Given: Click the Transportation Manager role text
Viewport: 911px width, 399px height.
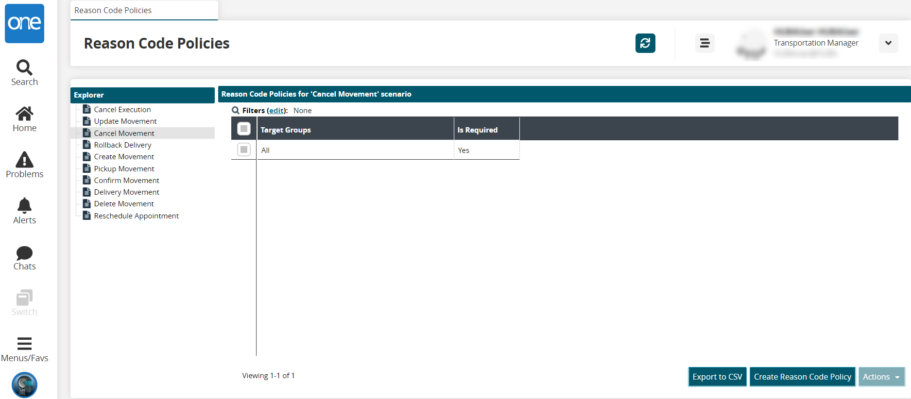Looking at the screenshot, I should 816,43.
